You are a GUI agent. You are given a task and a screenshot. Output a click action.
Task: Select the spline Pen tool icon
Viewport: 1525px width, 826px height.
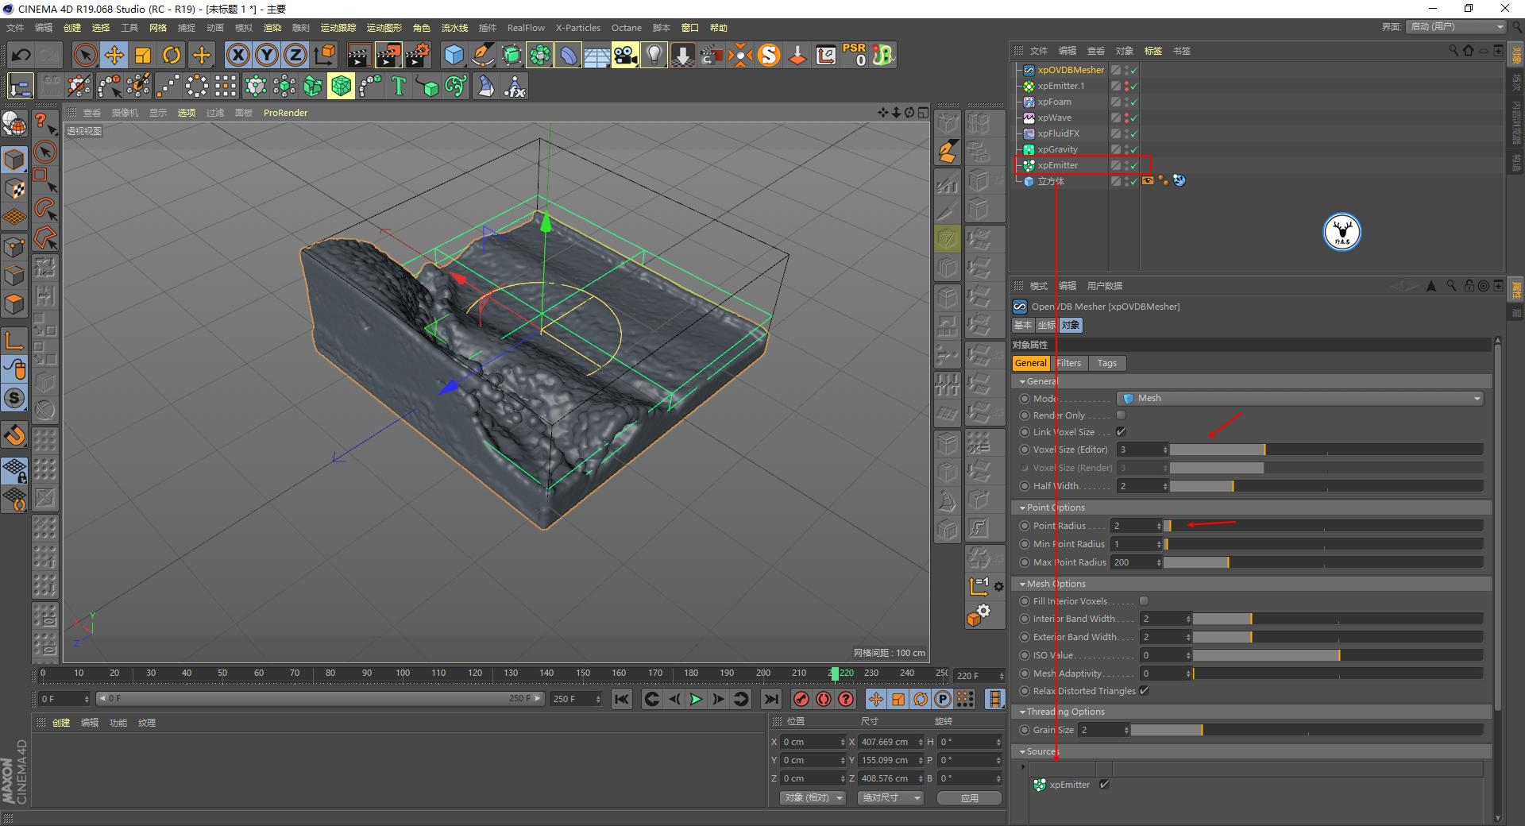click(x=483, y=55)
